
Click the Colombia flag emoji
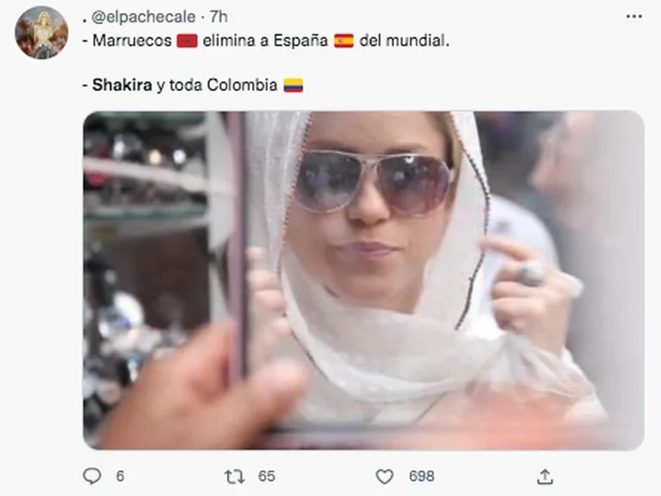293,85
